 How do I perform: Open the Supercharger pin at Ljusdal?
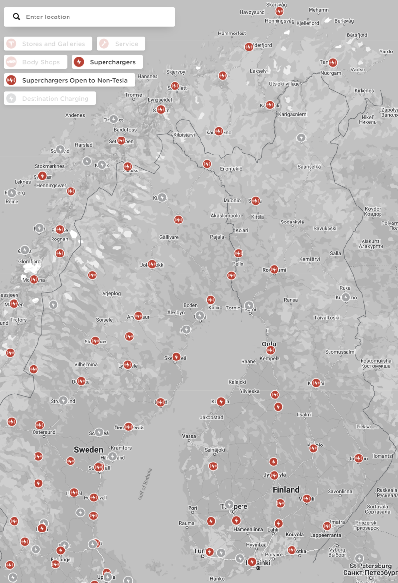[x=74, y=492]
